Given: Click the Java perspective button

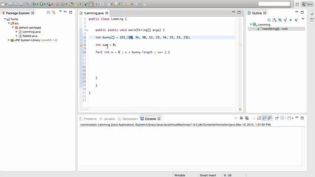Looking at the screenshot, I should (x=307, y=4).
